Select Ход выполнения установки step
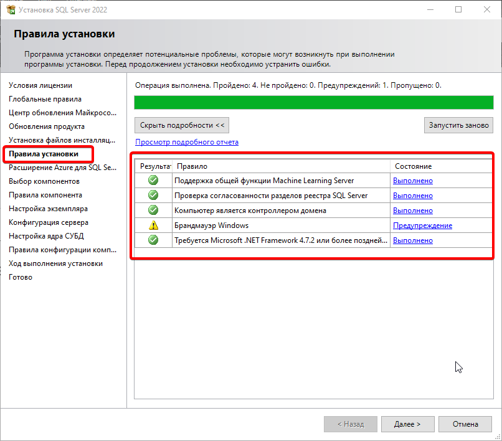Viewport: 502px width, 441px height. 55,263
